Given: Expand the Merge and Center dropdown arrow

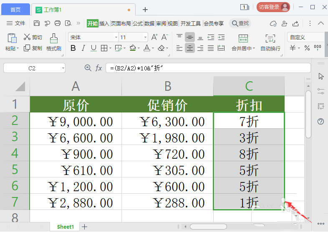Looking at the screenshot, I should pyautogui.click(x=254, y=48).
